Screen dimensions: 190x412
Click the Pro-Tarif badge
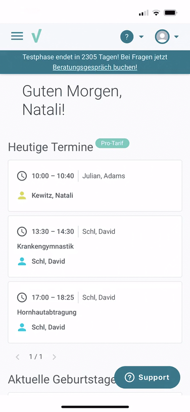[112, 143]
